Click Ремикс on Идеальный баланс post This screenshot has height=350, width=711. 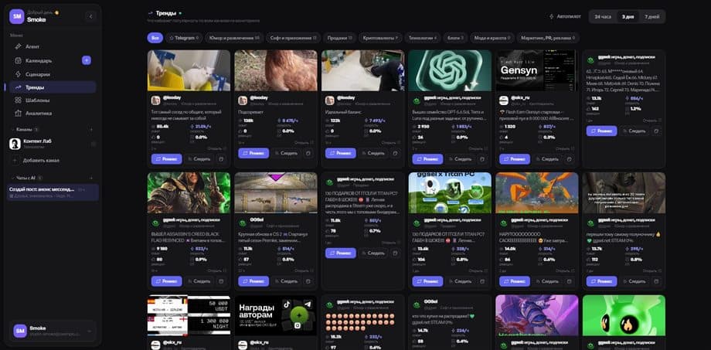(341, 153)
